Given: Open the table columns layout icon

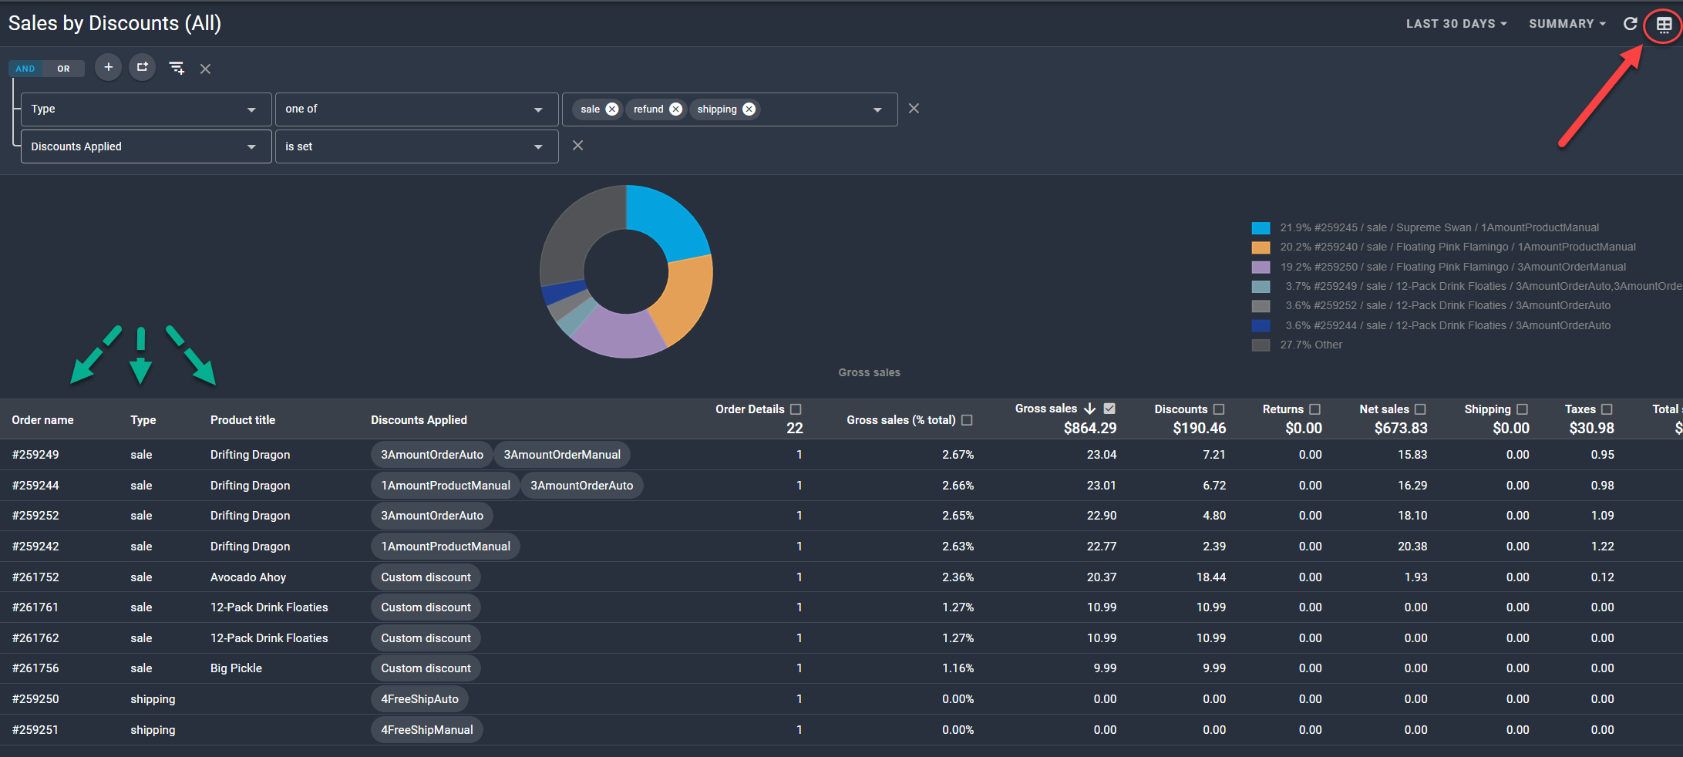Looking at the screenshot, I should (1664, 25).
